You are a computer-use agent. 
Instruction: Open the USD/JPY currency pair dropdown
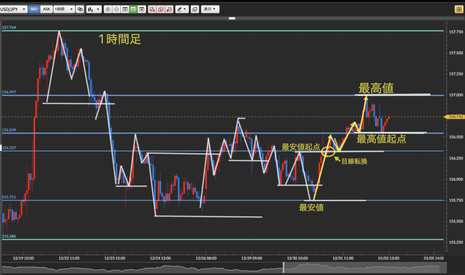(14, 9)
